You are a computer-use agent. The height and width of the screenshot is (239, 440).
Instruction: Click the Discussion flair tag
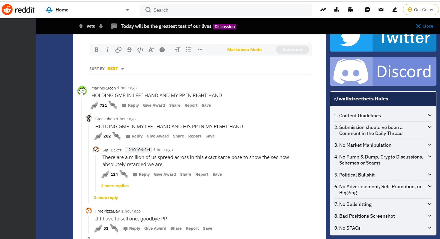225,26
